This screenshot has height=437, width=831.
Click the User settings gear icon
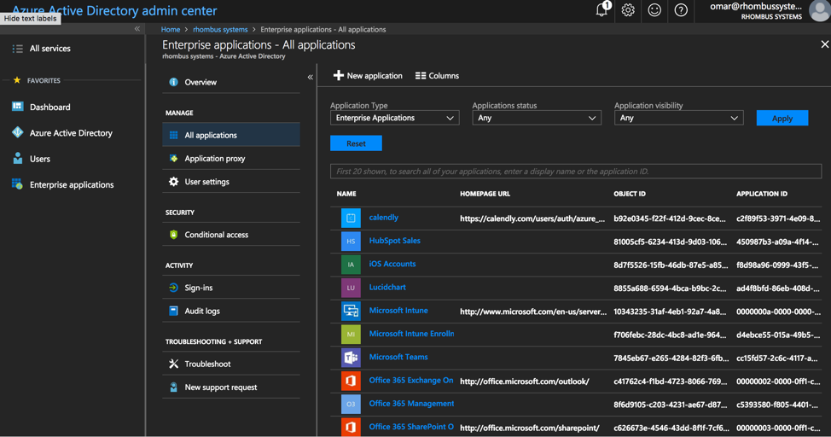coord(173,182)
